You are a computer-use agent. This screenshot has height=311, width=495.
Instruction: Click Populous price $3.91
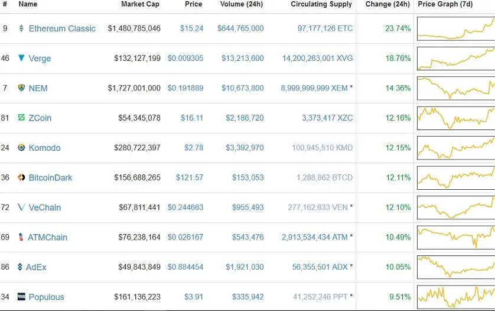coord(194,297)
